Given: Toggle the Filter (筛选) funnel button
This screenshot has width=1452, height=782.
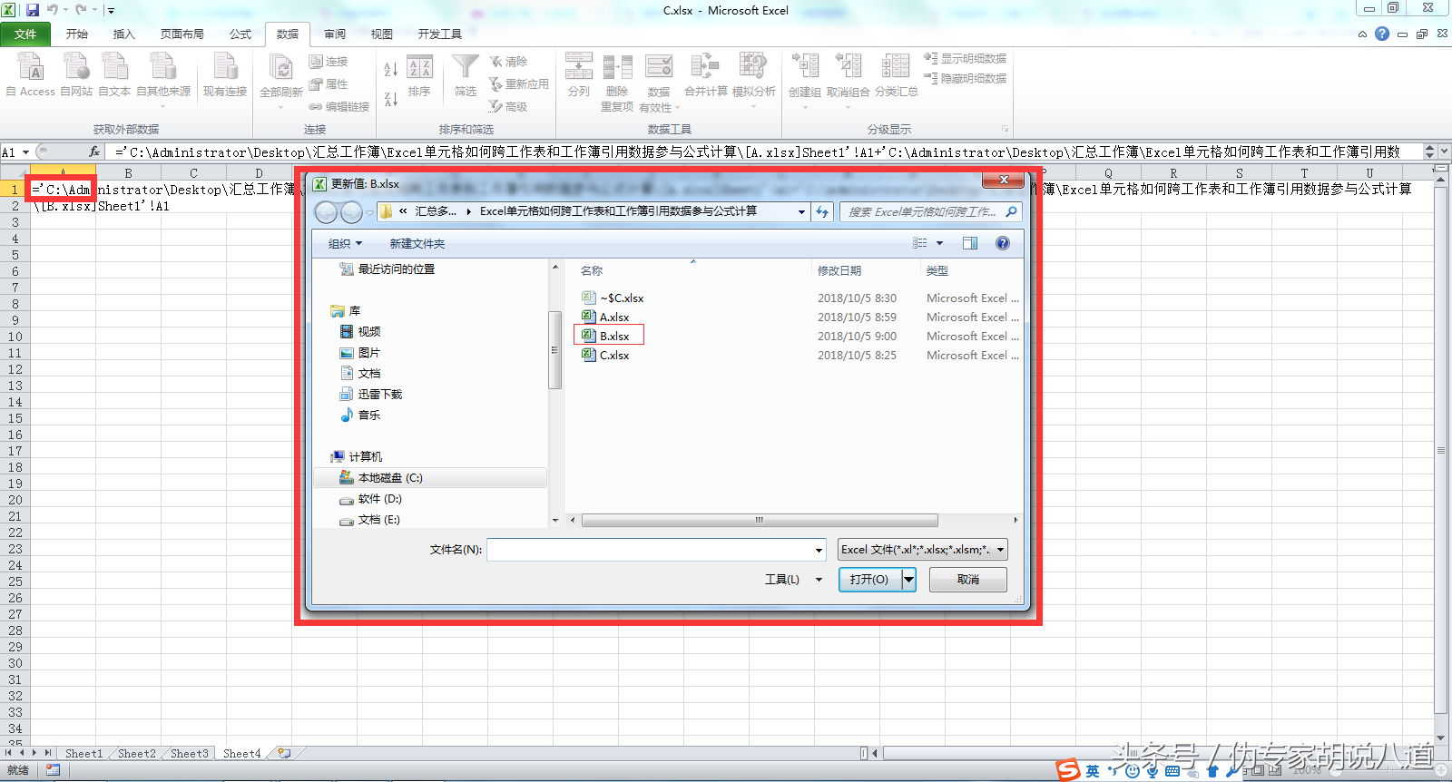Looking at the screenshot, I should coord(466,76).
